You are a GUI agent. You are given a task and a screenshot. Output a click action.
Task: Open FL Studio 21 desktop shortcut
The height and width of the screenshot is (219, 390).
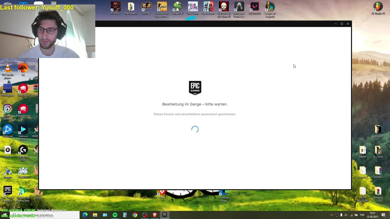point(378,8)
